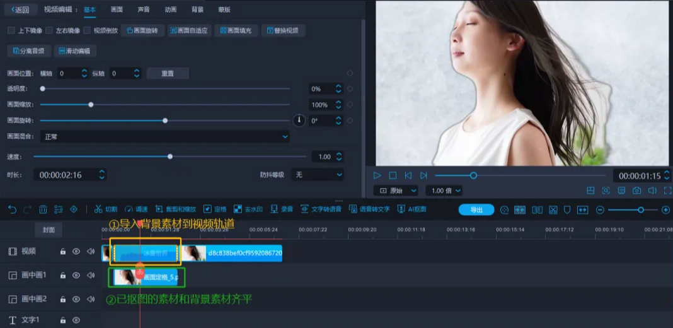Zoom in the timeline with the plus icon
The height and width of the screenshot is (328, 673).
[665, 210]
